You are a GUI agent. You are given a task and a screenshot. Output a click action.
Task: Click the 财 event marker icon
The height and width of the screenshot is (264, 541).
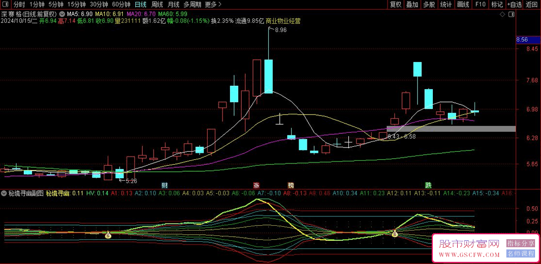point(164,185)
